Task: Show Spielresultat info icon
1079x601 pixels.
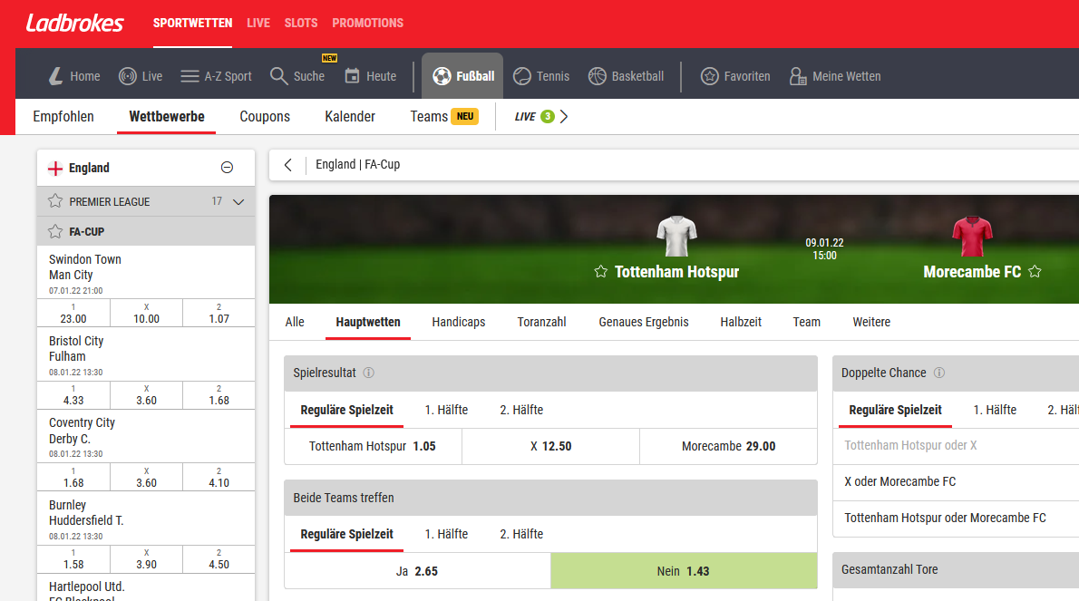Action: (x=369, y=373)
